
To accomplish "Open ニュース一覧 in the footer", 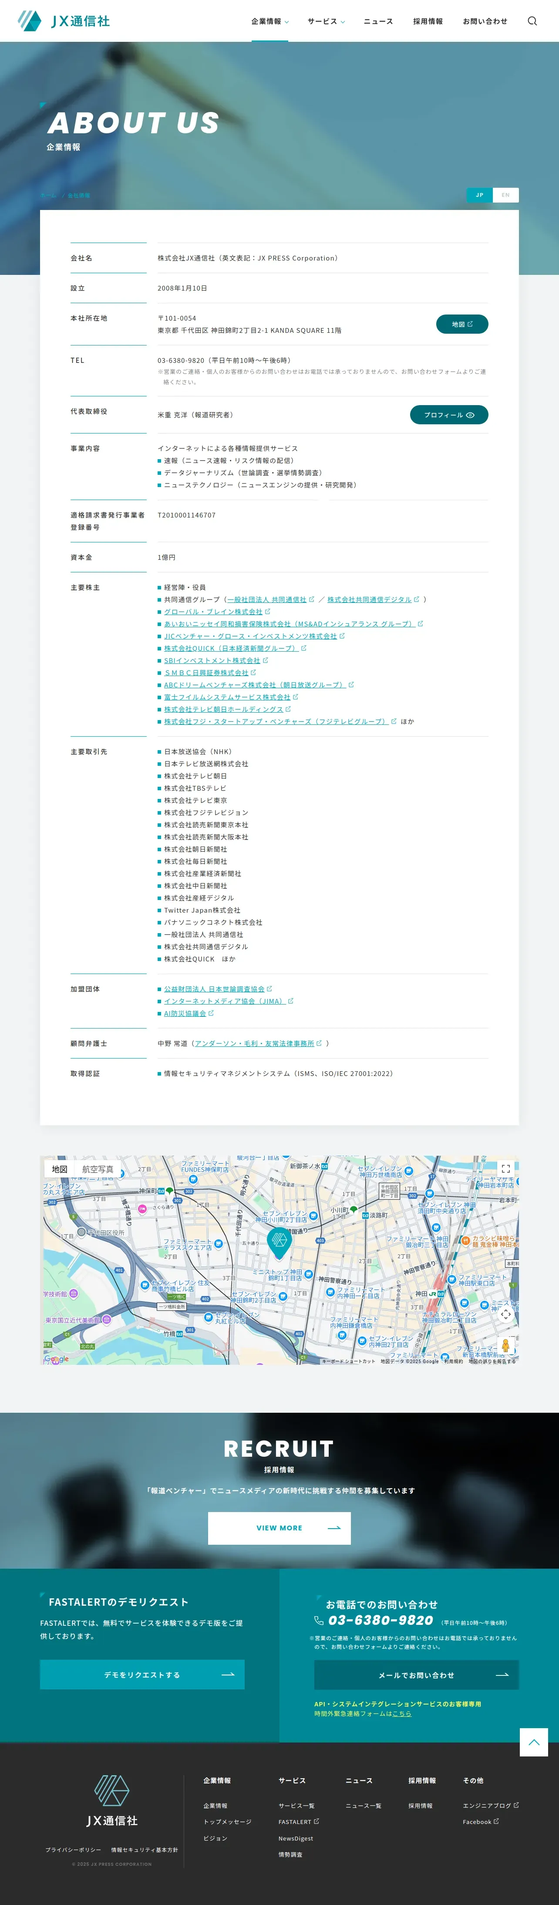I will coord(364,1805).
